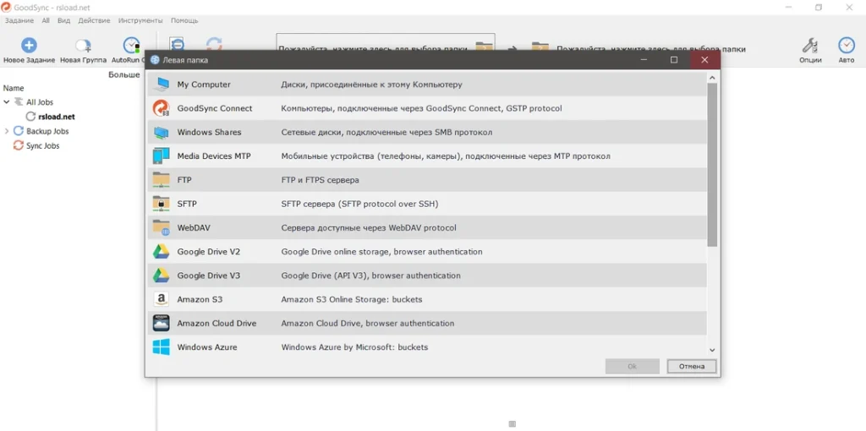
Task: Select the rsload.net job
Action: 56,117
